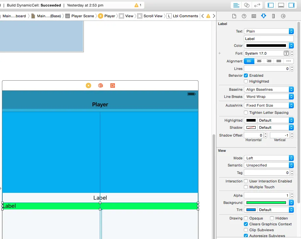Toggle the Enabled behavior checkbox

pos(246,75)
